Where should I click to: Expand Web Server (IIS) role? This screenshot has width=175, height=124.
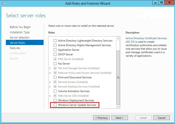pos(50,96)
